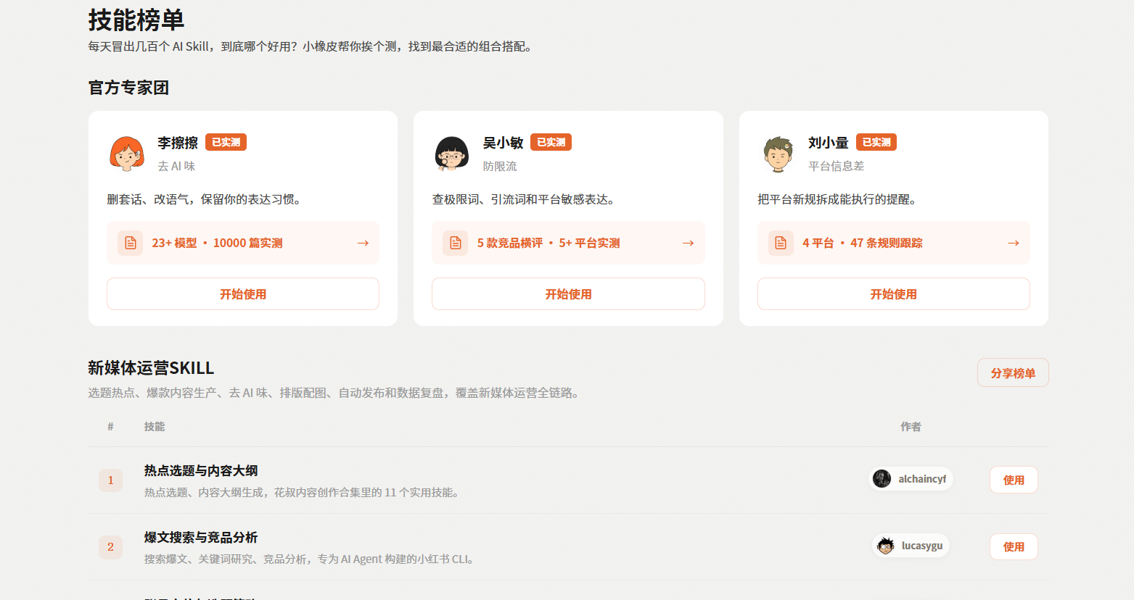Open 4 平台 · 47 条规则跟踪 report
The height and width of the screenshot is (600, 1134).
pyautogui.click(x=894, y=243)
